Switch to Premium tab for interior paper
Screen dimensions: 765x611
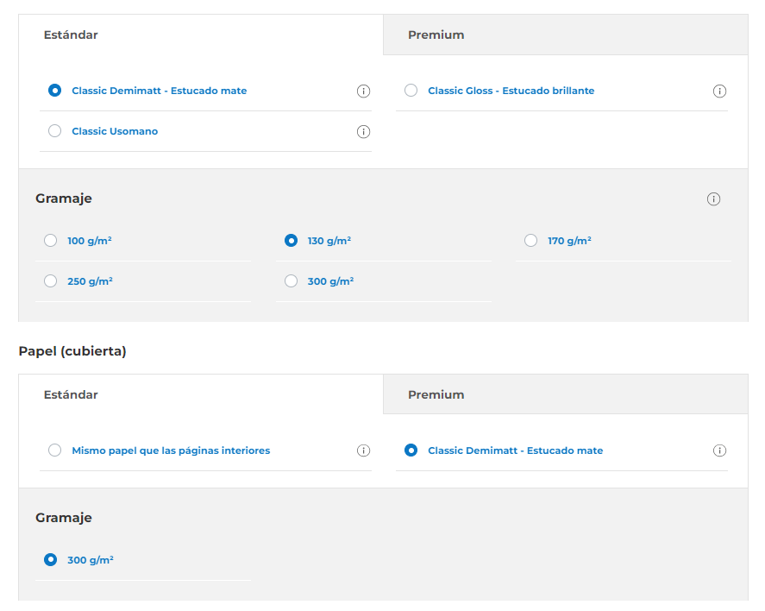click(565, 35)
